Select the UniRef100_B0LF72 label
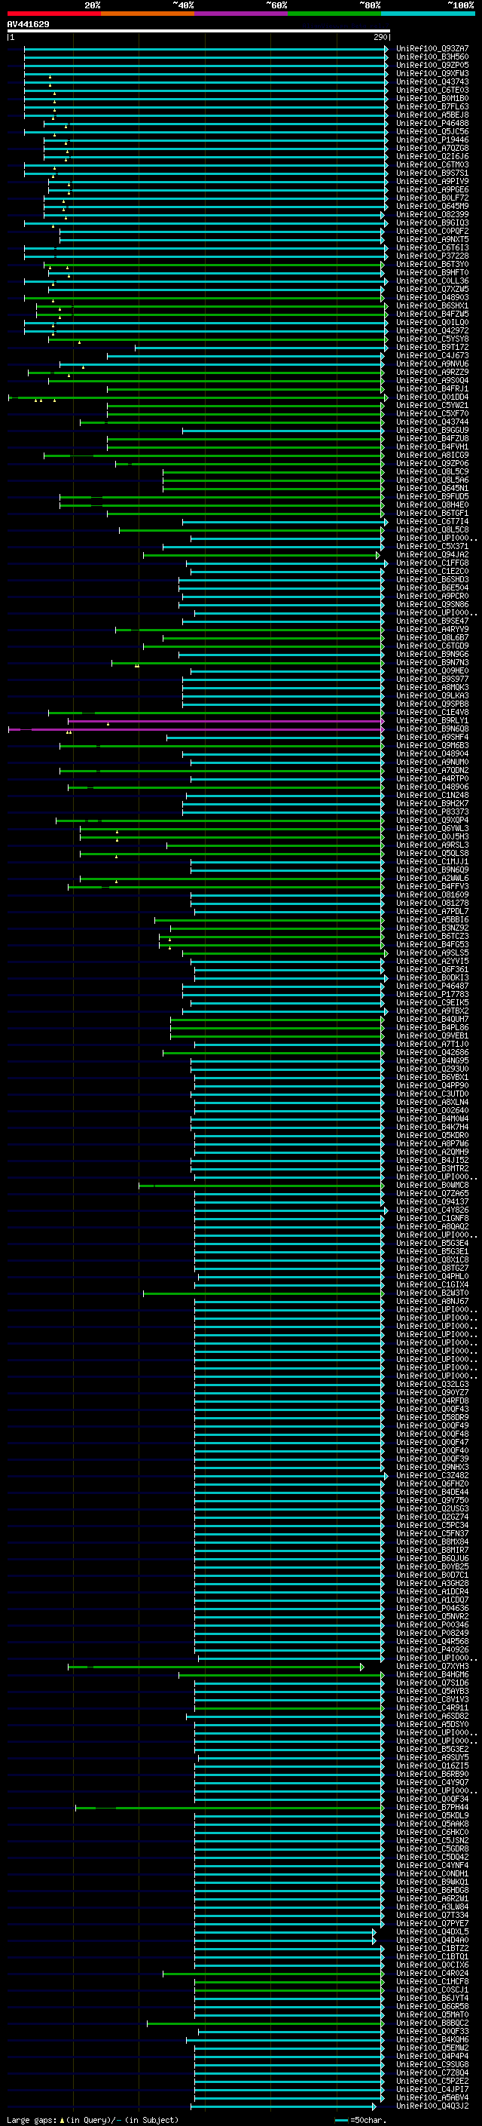The image size is (482, 2126). (432, 198)
